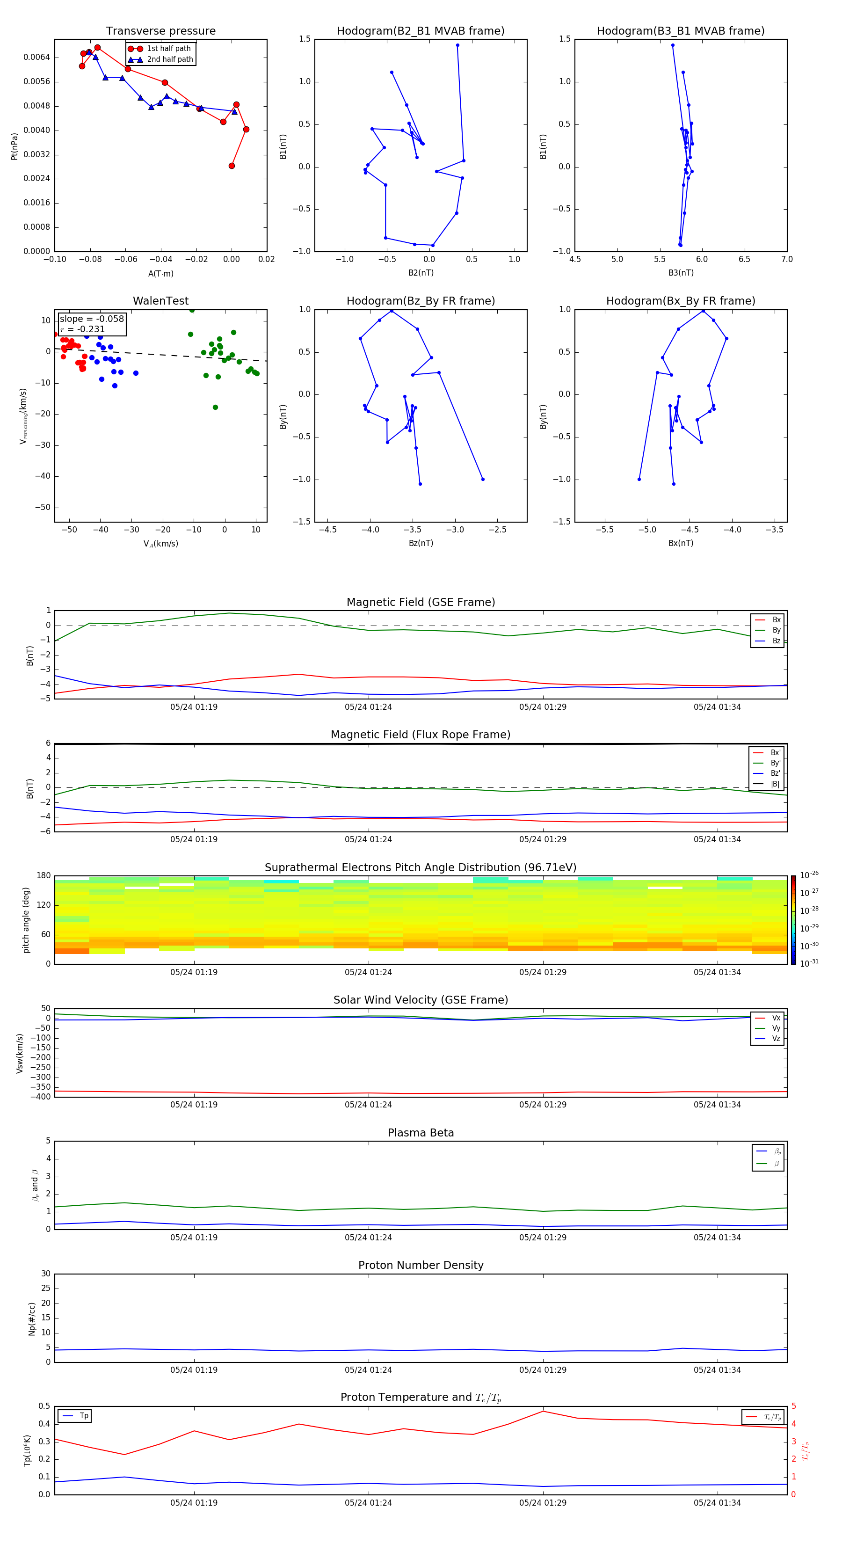Viewport: 842px width, 1544px height.
Task: Click the Vy legend entry in Solar Wind plot
Action: click(768, 1028)
